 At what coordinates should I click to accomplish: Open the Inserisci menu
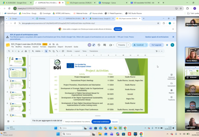click(35, 47)
